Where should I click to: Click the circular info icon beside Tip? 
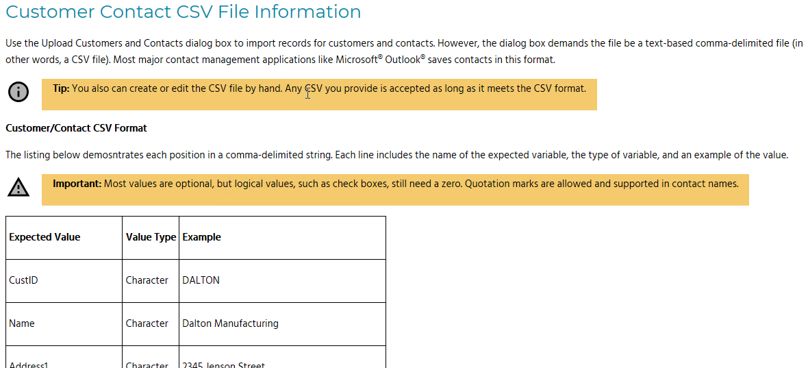18,92
